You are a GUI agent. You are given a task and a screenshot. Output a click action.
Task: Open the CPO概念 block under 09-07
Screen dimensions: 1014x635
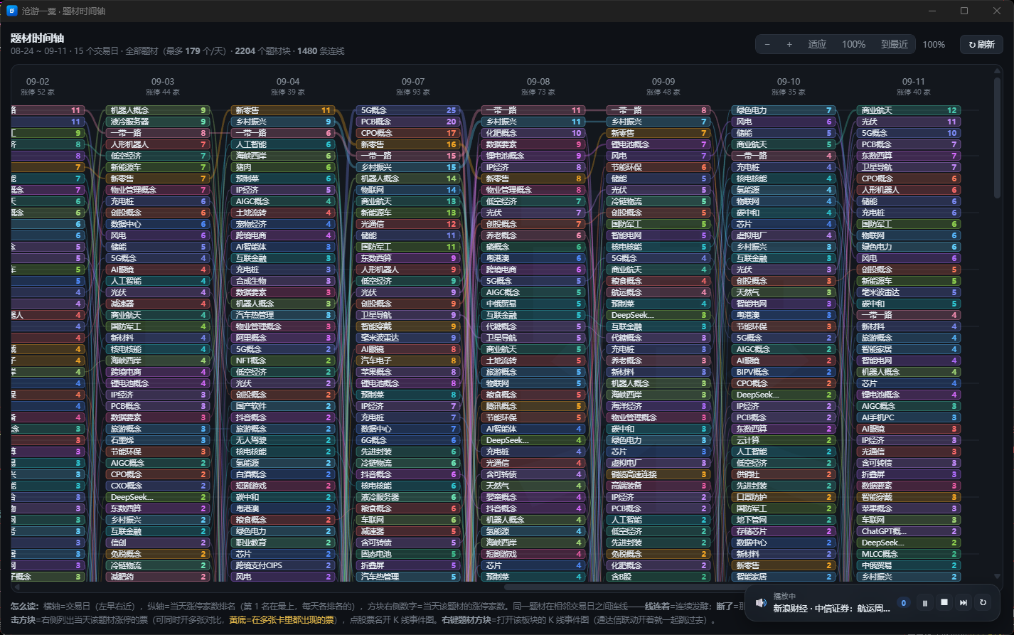[408, 133]
